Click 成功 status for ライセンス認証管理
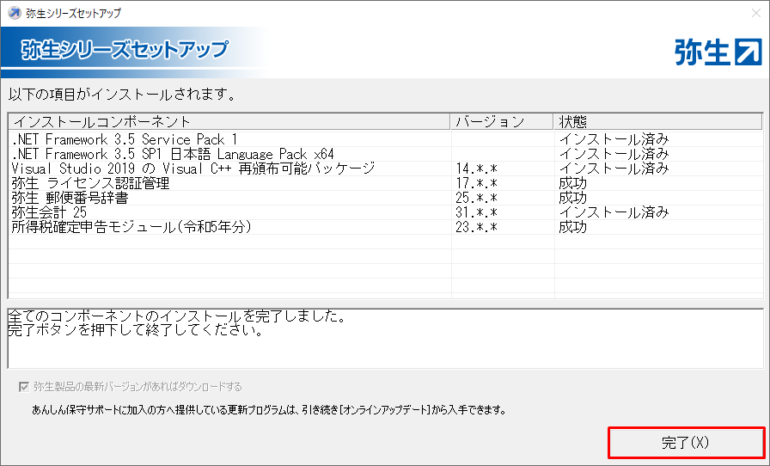Screen dimensions: 770x466 click(x=572, y=183)
